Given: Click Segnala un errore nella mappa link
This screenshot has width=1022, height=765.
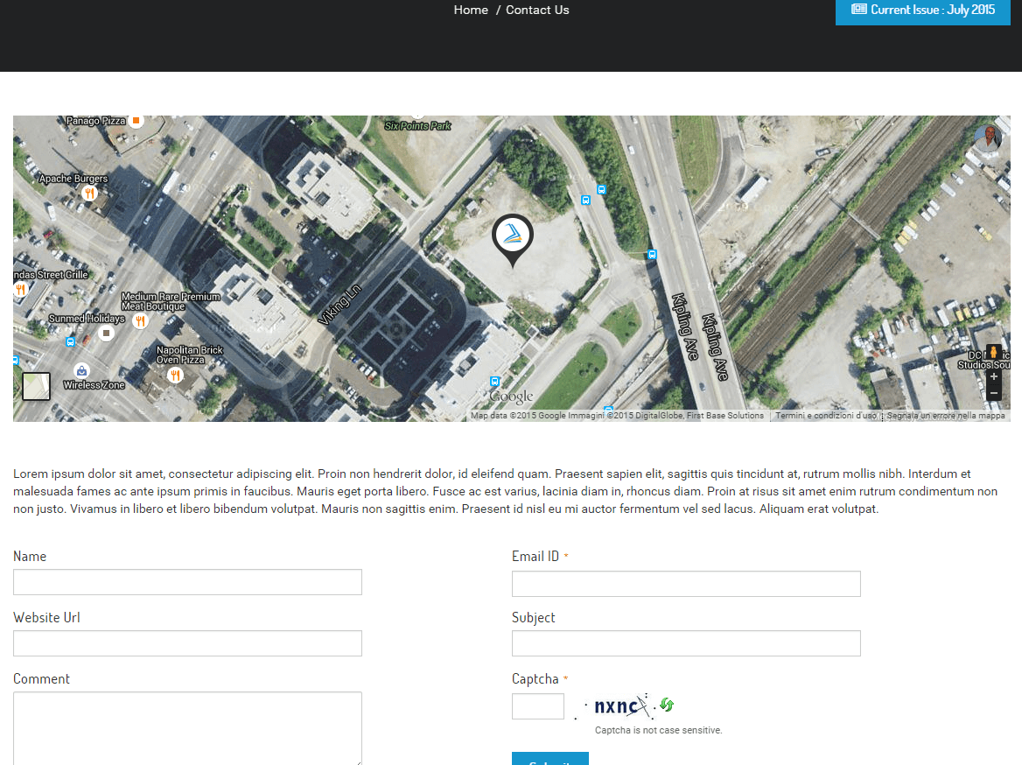Looking at the screenshot, I should point(946,416).
